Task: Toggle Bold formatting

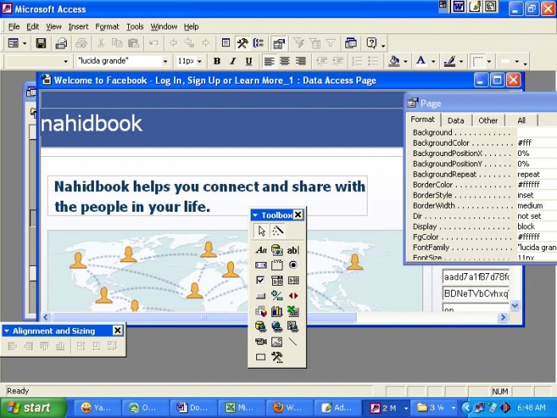Action: point(216,61)
